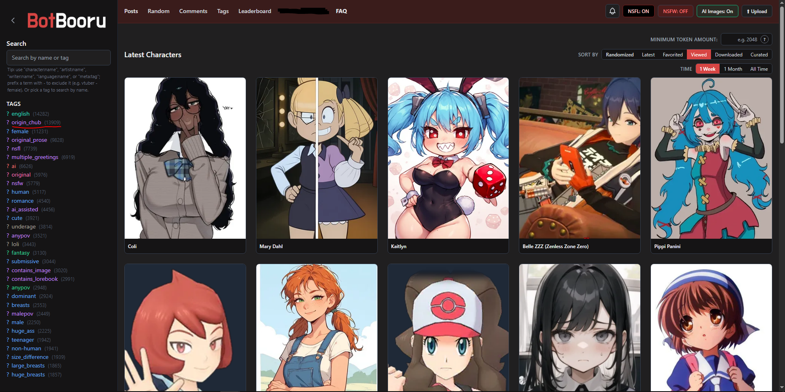Filter by the fantasy tag

[20, 253]
